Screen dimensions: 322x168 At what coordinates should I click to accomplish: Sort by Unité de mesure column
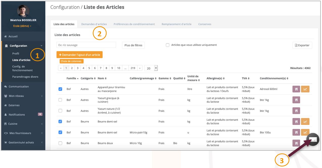click(193, 78)
